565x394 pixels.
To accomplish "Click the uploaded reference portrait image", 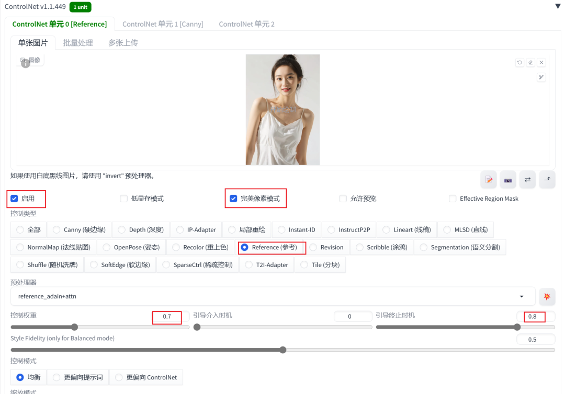I will point(282,110).
